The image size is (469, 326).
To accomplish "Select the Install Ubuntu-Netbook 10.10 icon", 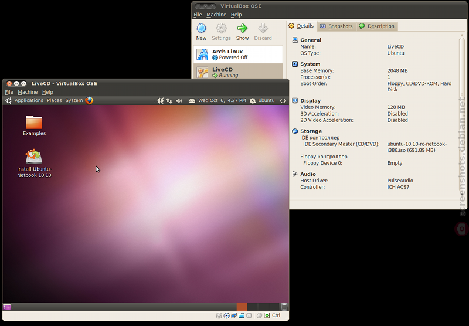I will tap(34, 164).
